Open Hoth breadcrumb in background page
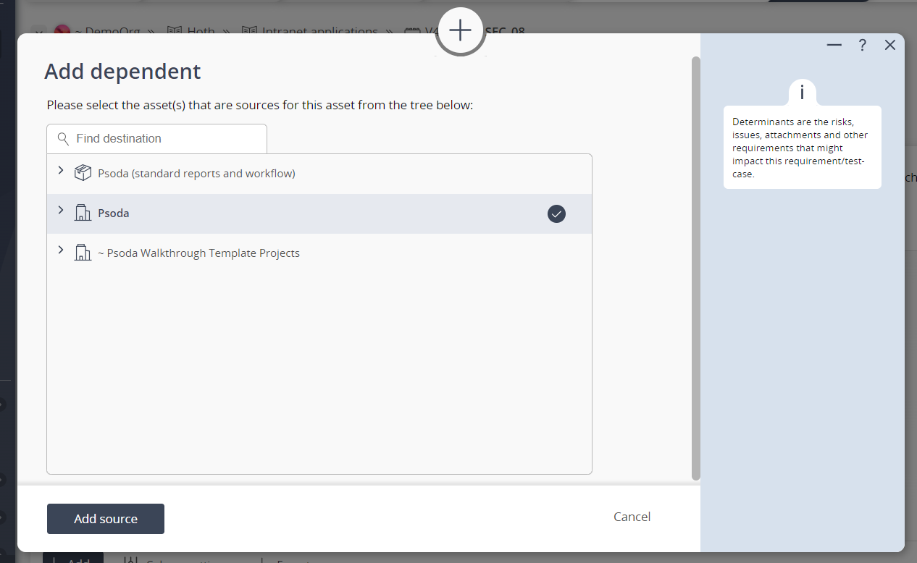Image resolution: width=917 pixels, height=563 pixels. [201, 31]
